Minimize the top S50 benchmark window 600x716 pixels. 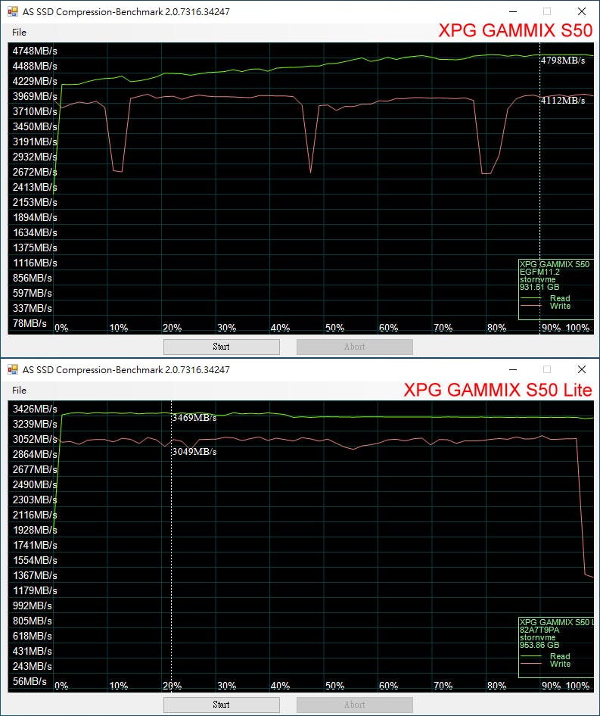click(513, 11)
